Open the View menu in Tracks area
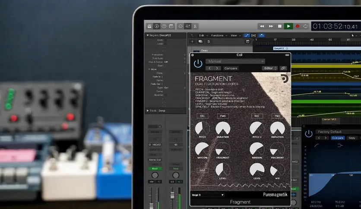 [x=235, y=35]
